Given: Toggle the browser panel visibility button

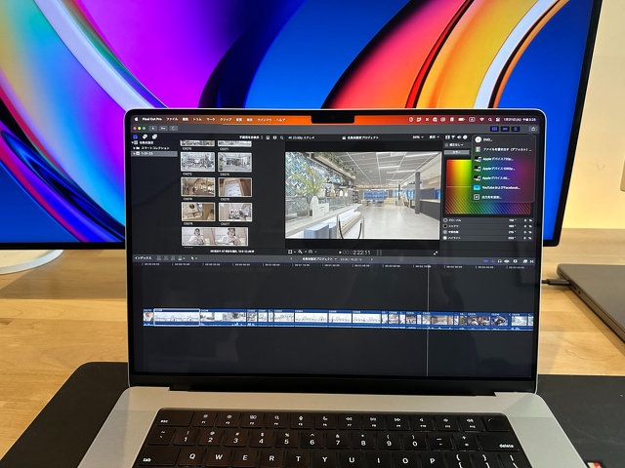Looking at the screenshot, I should [x=495, y=129].
